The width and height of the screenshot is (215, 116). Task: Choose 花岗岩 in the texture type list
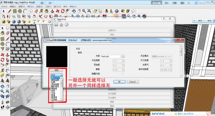56,99
